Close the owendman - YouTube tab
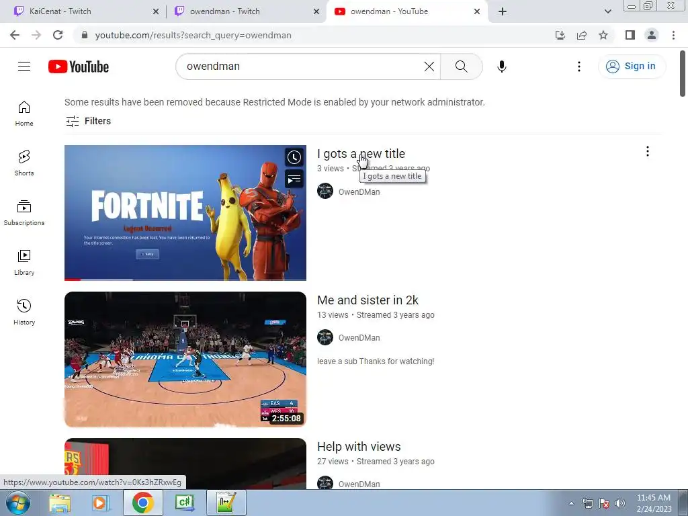The width and height of the screenshot is (688, 516). (x=477, y=11)
